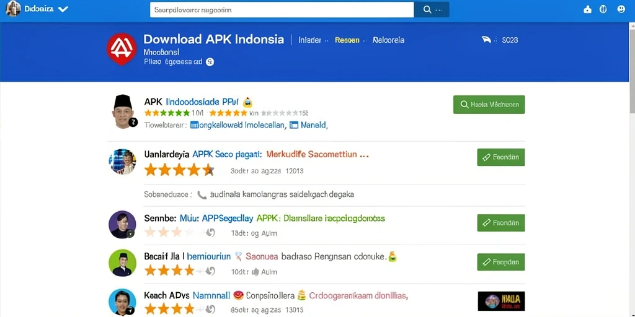Click the magnifier search button
The height and width of the screenshot is (317, 635).
[x=432, y=10]
